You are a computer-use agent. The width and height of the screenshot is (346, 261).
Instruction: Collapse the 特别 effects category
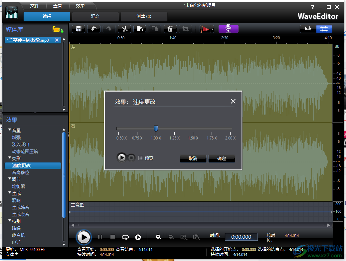pos(10,221)
